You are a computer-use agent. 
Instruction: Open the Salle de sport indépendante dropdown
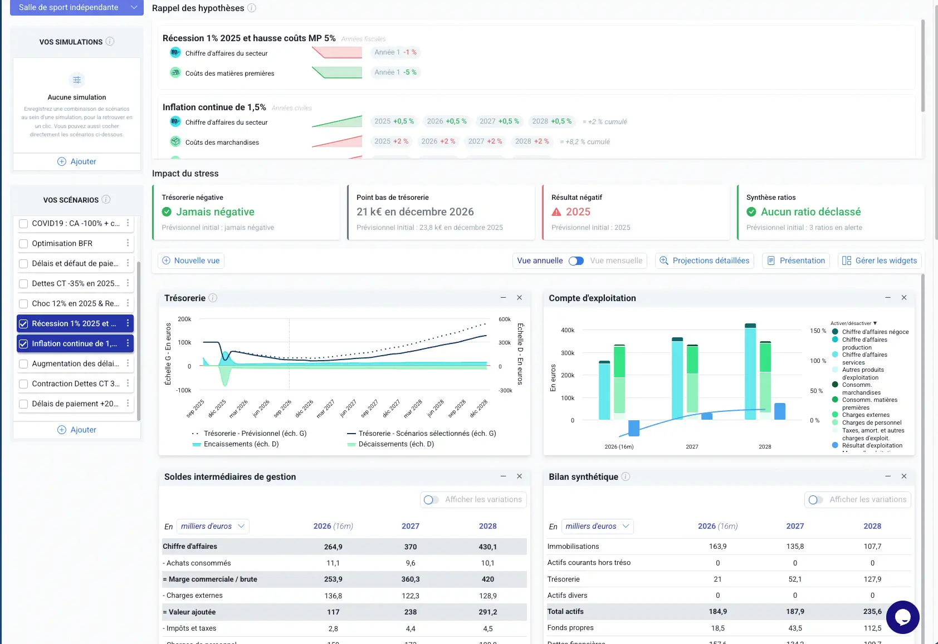(77, 7)
